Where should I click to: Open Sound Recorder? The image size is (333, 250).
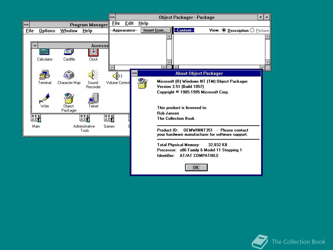[93, 76]
